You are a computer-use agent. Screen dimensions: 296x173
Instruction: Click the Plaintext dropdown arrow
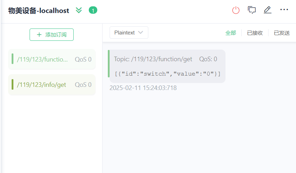141,33
